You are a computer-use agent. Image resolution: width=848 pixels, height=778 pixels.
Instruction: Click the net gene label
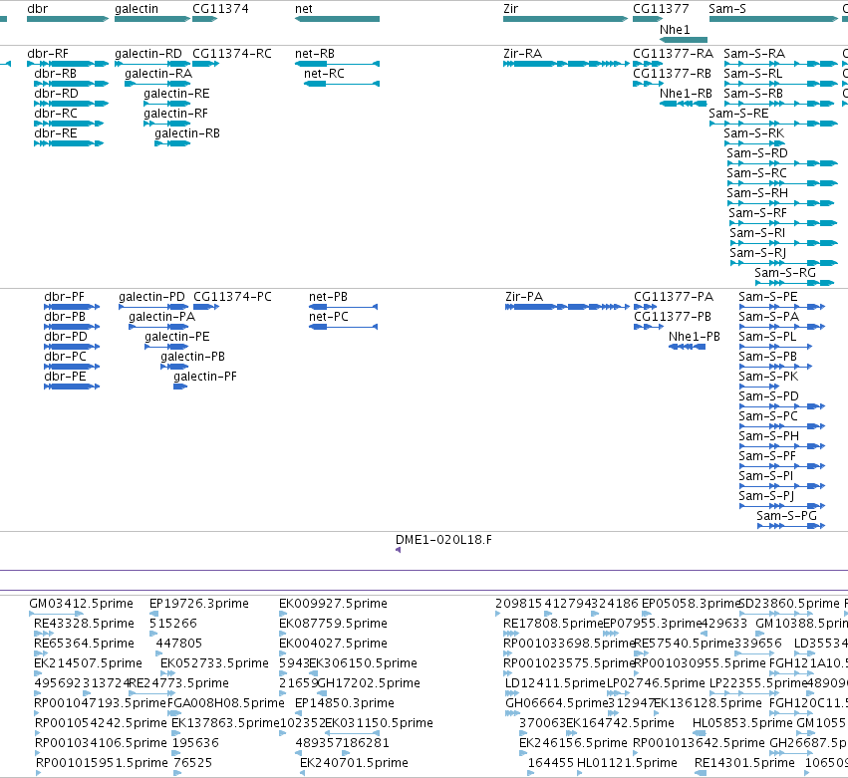point(303,9)
